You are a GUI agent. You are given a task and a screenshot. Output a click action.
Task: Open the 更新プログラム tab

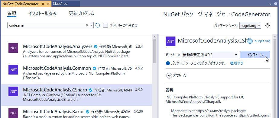pyautogui.click(x=81, y=14)
